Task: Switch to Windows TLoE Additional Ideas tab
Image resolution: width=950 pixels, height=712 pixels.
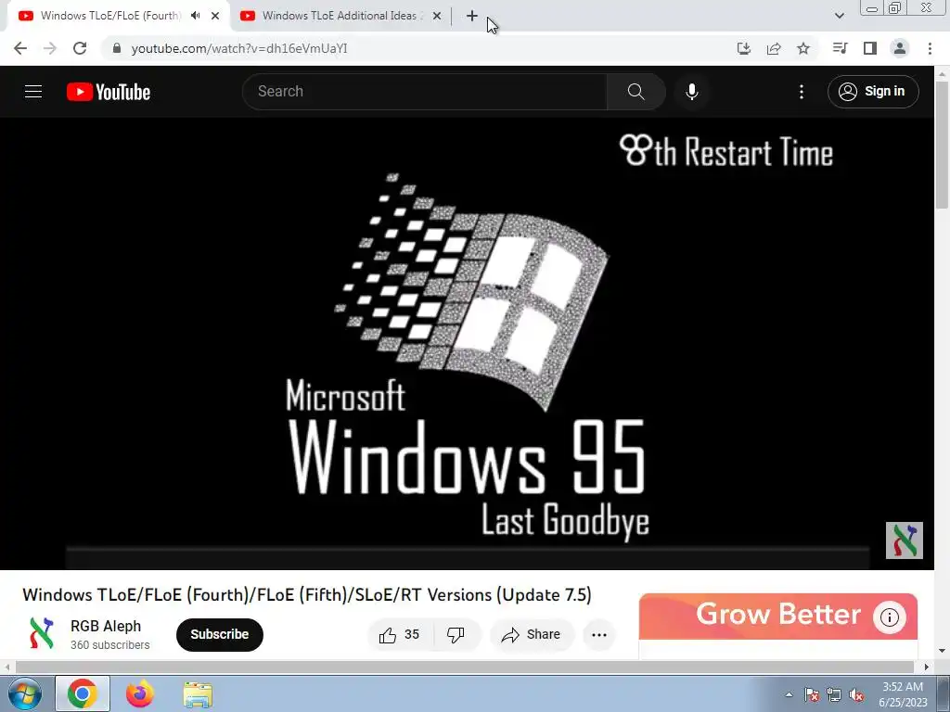Action: (x=340, y=16)
